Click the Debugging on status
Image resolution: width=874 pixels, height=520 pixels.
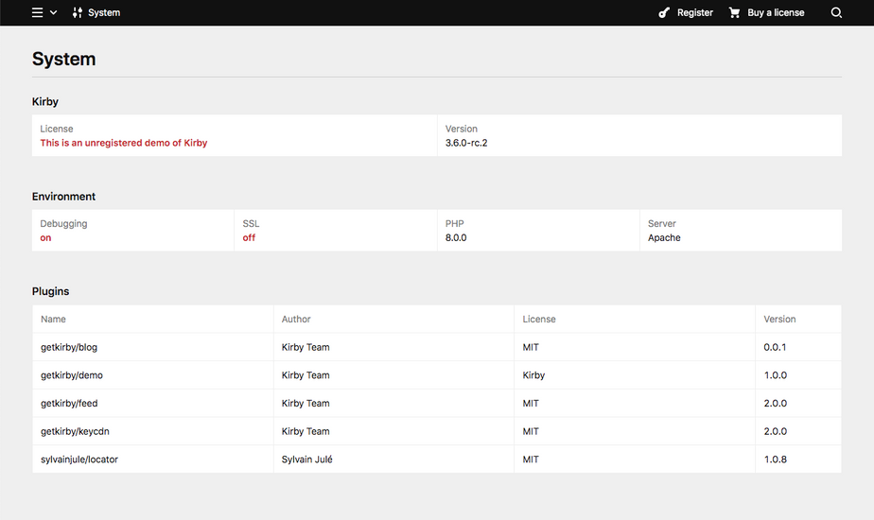coord(45,237)
